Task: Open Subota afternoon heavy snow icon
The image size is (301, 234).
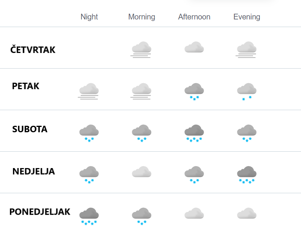Action: point(194,133)
